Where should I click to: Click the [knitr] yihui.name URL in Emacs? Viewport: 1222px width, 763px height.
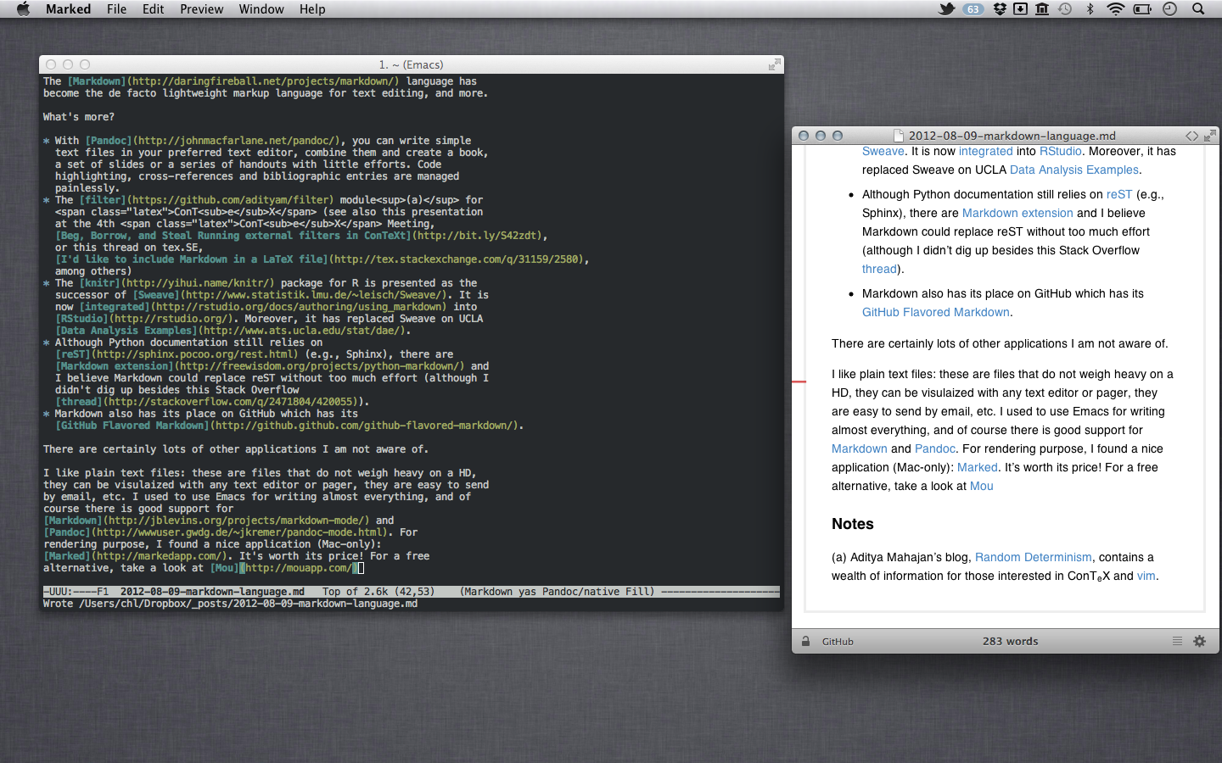coord(177,283)
